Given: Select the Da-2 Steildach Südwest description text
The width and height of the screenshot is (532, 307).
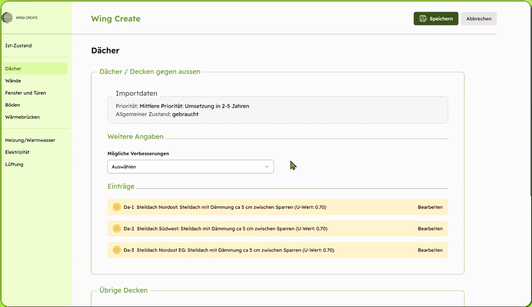Looking at the screenshot, I should pyautogui.click(x=232, y=229).
